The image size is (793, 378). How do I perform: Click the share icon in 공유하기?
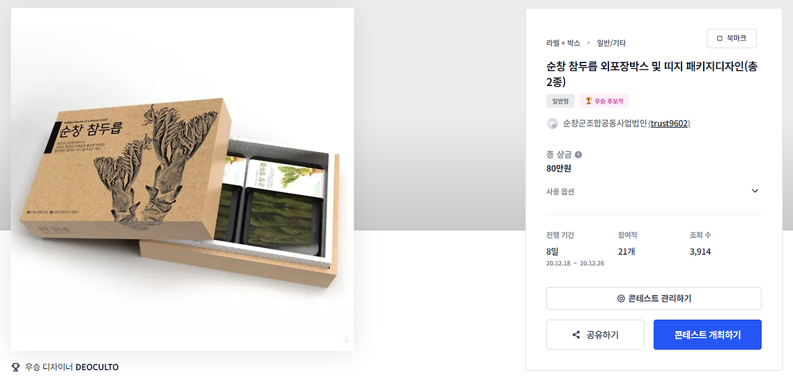pyautogui.click(x=576, y=335)
